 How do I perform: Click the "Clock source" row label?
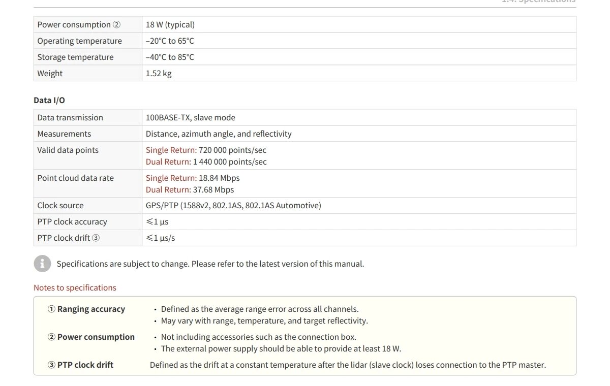click(x=60, y=205)
